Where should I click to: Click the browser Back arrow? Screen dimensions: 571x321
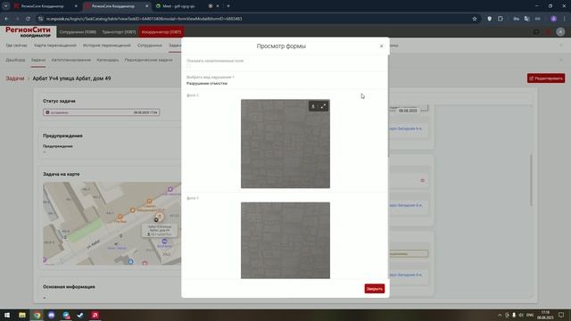click(x=7, y=19)
